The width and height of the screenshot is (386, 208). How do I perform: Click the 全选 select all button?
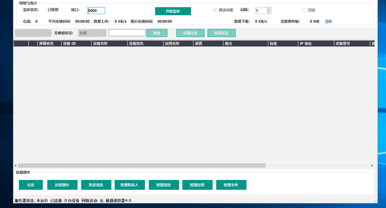[x=31, y=185]
